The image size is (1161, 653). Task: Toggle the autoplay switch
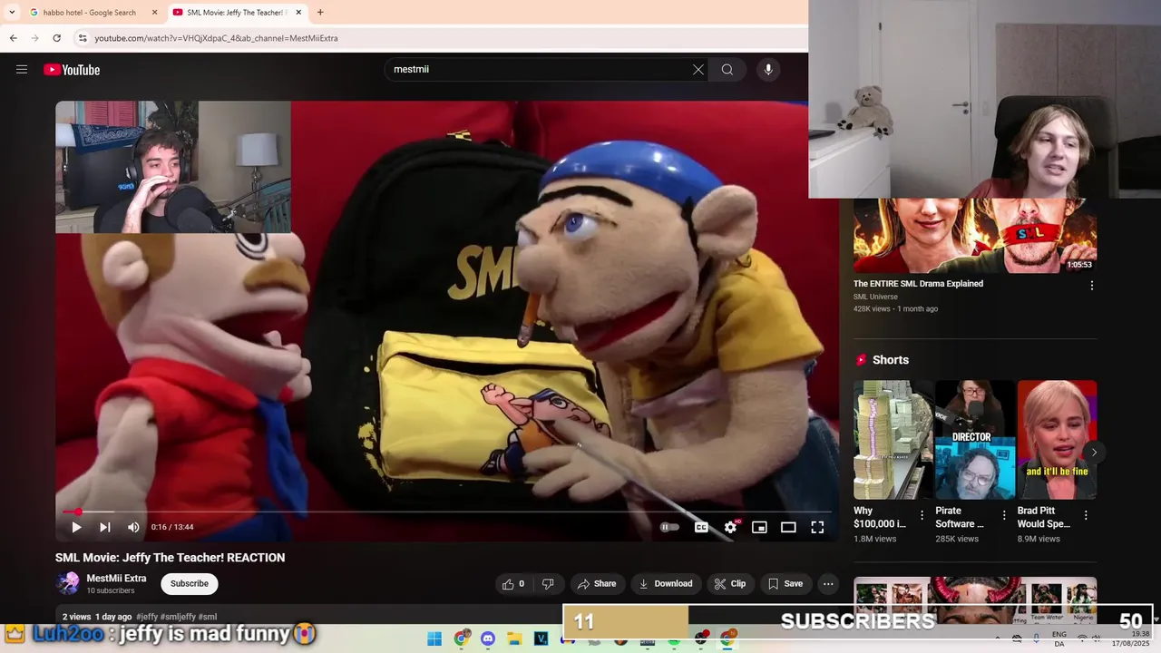click(x=669, y=527)
